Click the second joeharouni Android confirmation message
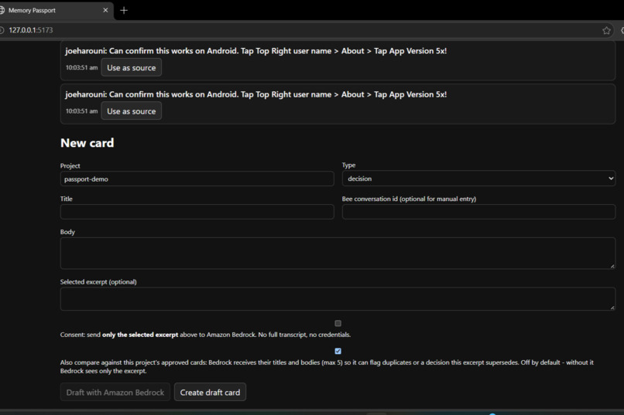Screen dimensions: 624x415 click(x=256, y=94)
